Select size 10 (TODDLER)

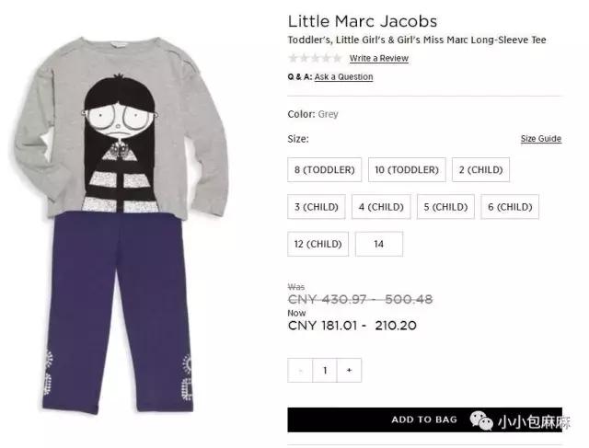pyautogui.click(x=407, y=170)
